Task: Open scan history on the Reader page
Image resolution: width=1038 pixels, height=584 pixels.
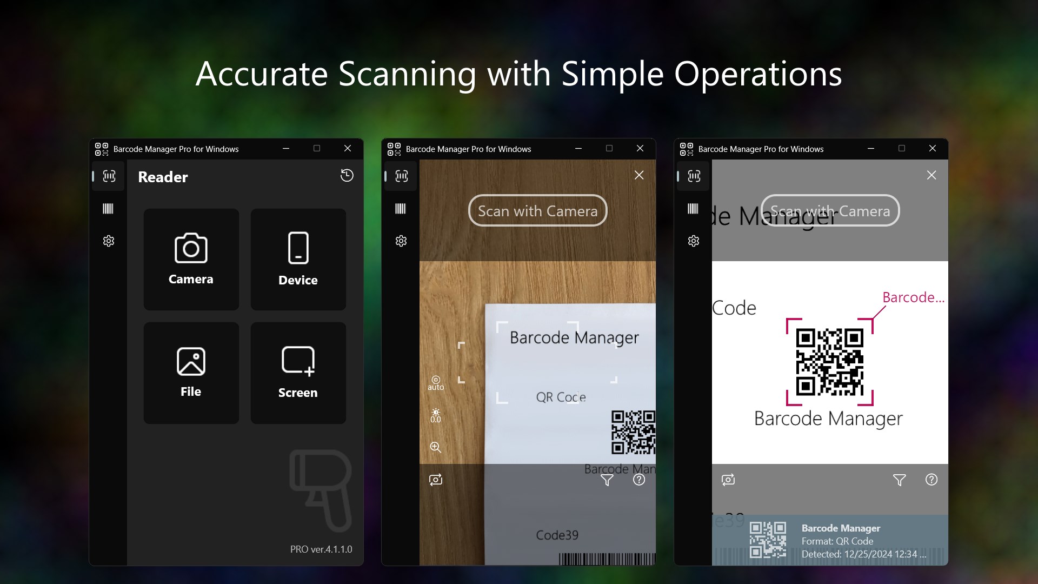Action: 347,176
